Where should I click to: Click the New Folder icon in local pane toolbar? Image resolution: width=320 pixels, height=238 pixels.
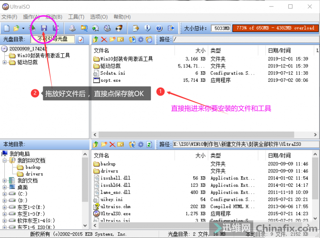click(x=104, y=144)
